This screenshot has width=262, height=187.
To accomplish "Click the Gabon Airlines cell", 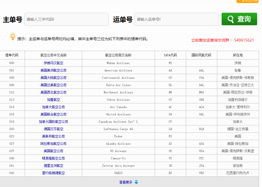I will click(x=118, y=100).
